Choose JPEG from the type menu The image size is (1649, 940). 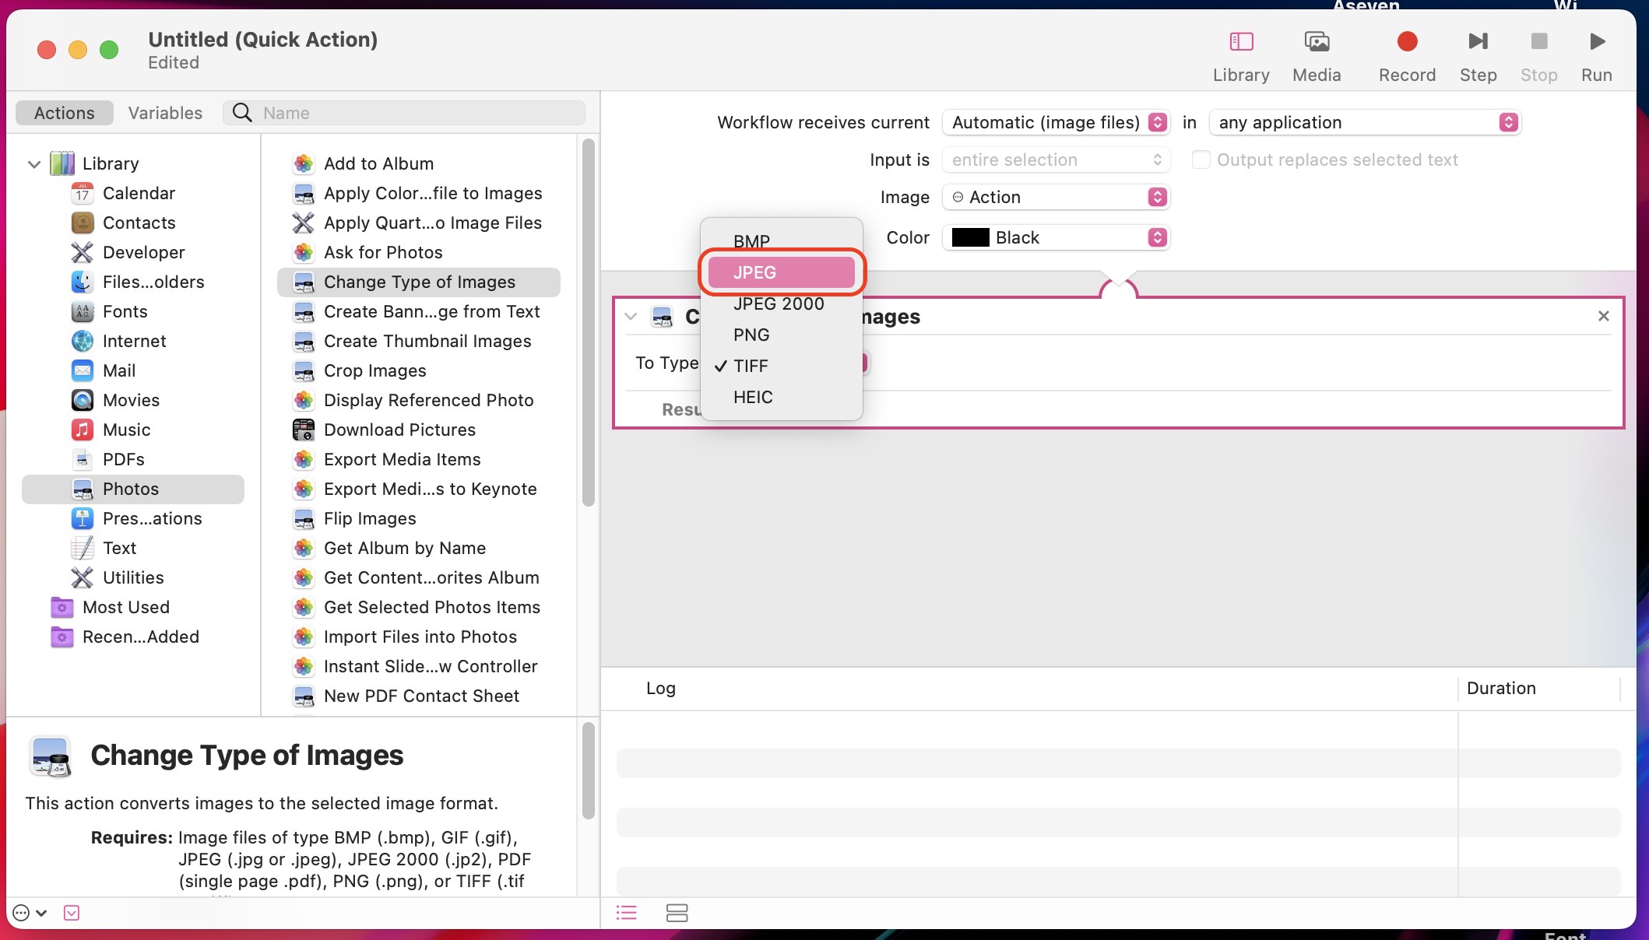(x=781, y=272)
